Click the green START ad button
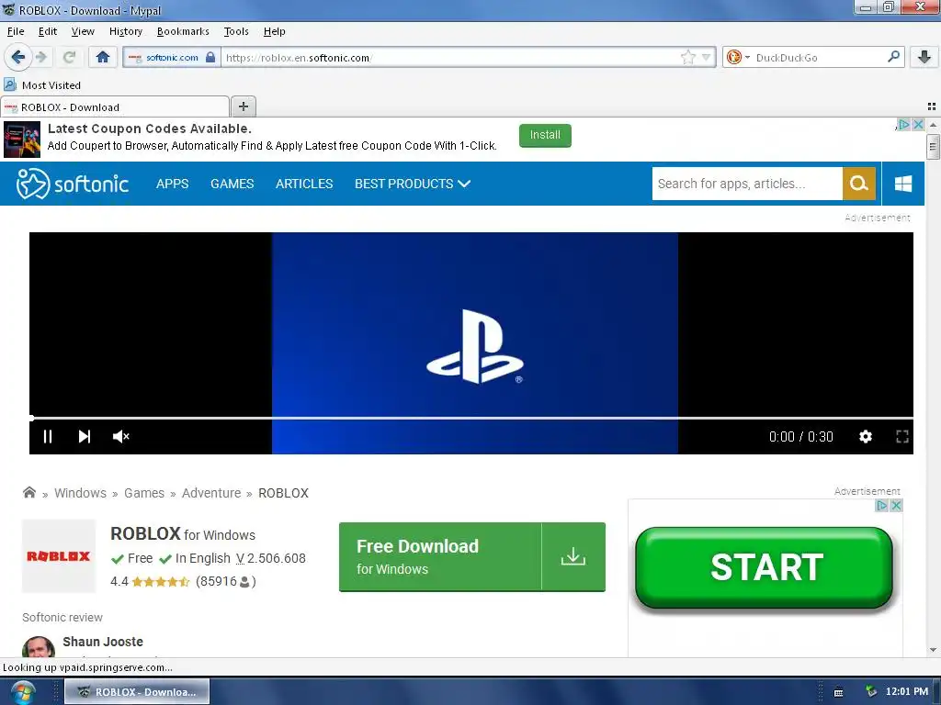941x705 pixels. (764, 567)
